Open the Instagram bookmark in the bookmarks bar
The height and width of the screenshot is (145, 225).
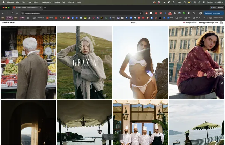click(x=68, y=18)
